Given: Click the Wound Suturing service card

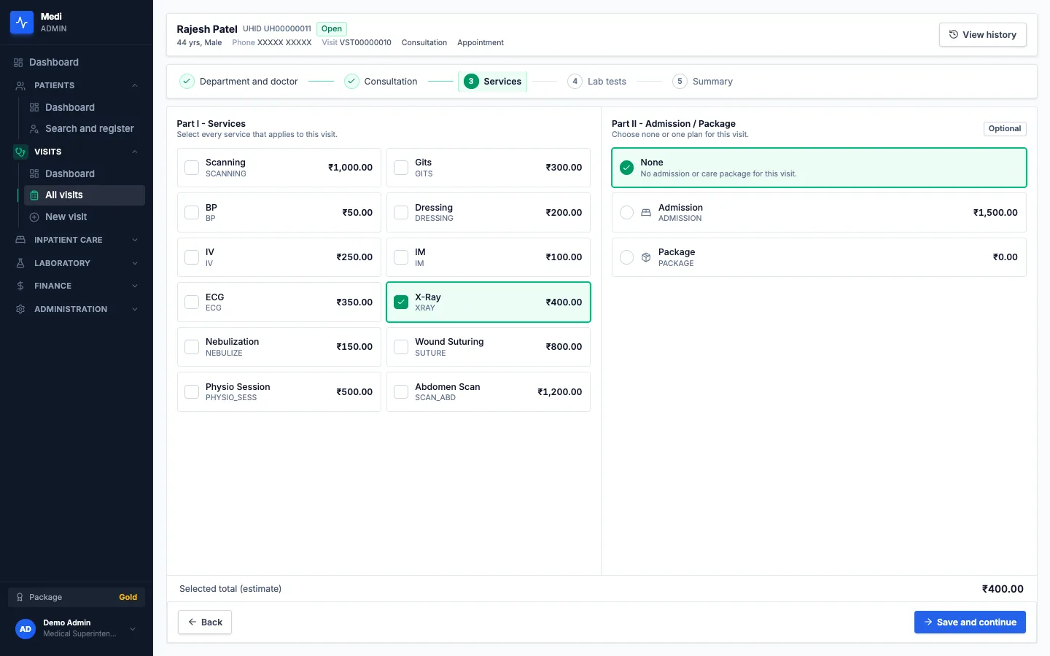Looking at the screenshot, I should (489, 347).
